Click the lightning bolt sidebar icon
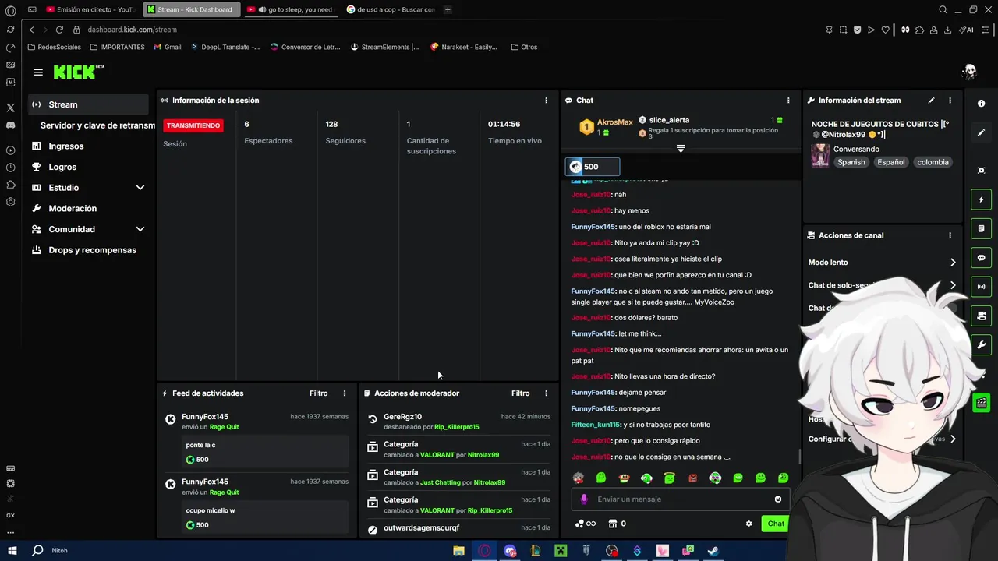 [982, 199]
